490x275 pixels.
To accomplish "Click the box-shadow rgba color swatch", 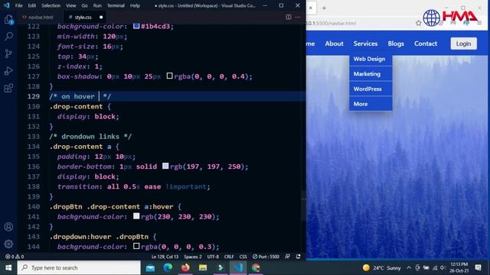I will pyautogui.click(x=169, y=76).
